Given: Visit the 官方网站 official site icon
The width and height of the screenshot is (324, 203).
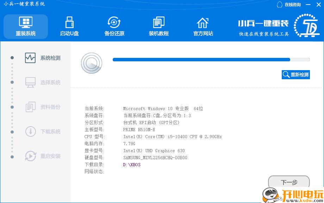Looking at the screenshot, I should [203, 22].
